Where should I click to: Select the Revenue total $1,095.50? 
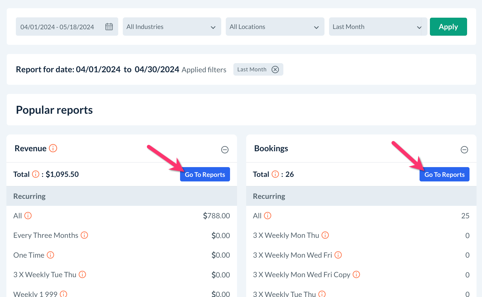(62, 174)
